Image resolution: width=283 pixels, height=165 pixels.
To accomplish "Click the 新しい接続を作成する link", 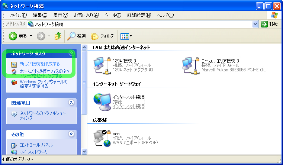I will [40, 64].
